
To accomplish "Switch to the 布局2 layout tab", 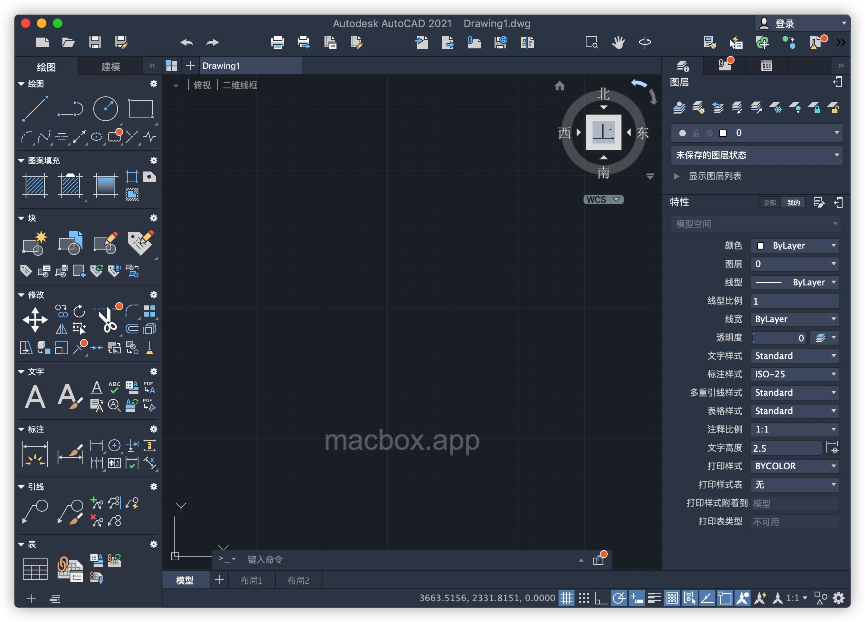I will 298,580.
